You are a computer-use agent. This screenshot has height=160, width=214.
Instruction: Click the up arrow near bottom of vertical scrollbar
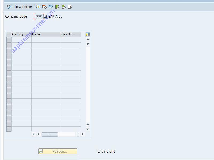[x=88, y=124]
